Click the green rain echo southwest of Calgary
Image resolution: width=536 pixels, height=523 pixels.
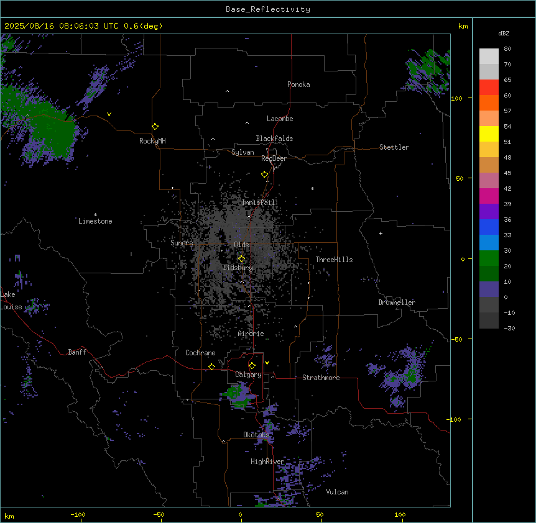pos(238,395)
